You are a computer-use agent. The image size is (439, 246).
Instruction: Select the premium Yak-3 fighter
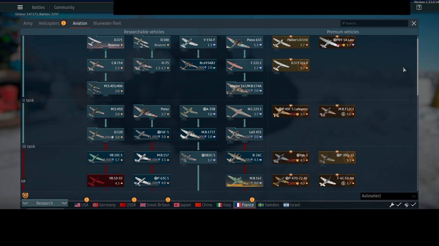coord(291,158)
